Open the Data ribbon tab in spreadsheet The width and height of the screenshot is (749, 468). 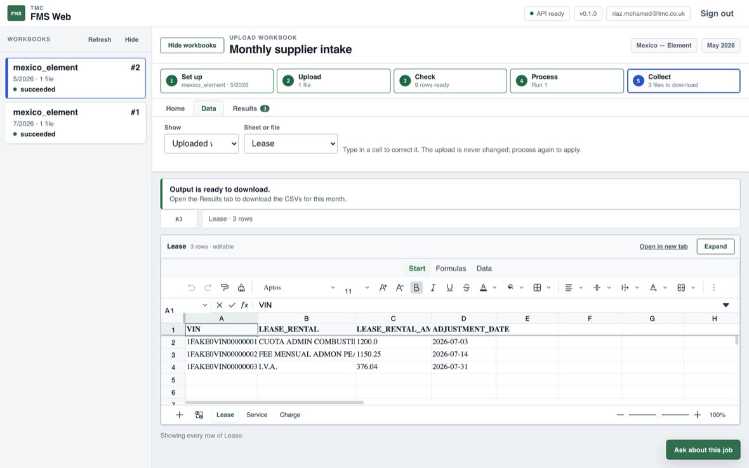point(484,269)
